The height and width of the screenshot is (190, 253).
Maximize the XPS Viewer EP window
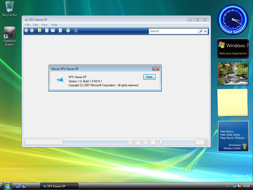(198, 20)
